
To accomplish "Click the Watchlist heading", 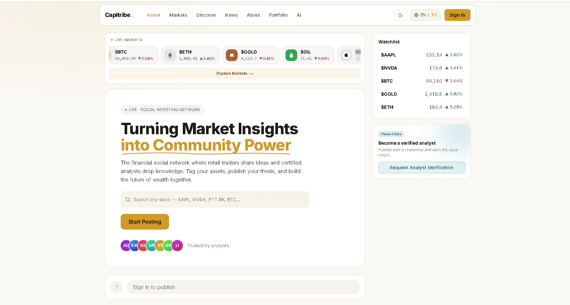I will click(x=389, y=42).
